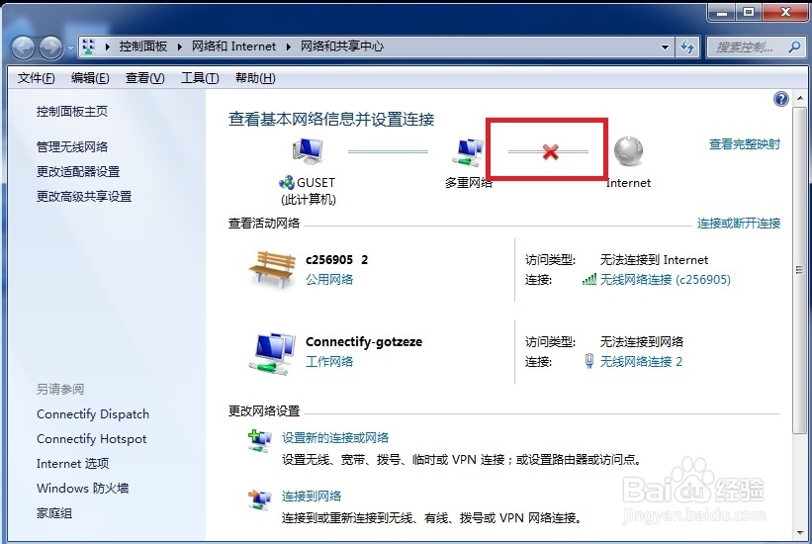Open the 工具(T) menu

click(200, 78)
